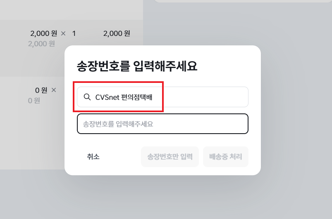Click the 취소 button
This screenshot has height=219, width=332.
[x=93, y=157]
